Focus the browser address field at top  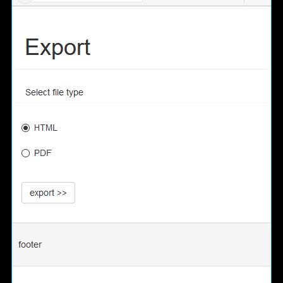(87, 1)
